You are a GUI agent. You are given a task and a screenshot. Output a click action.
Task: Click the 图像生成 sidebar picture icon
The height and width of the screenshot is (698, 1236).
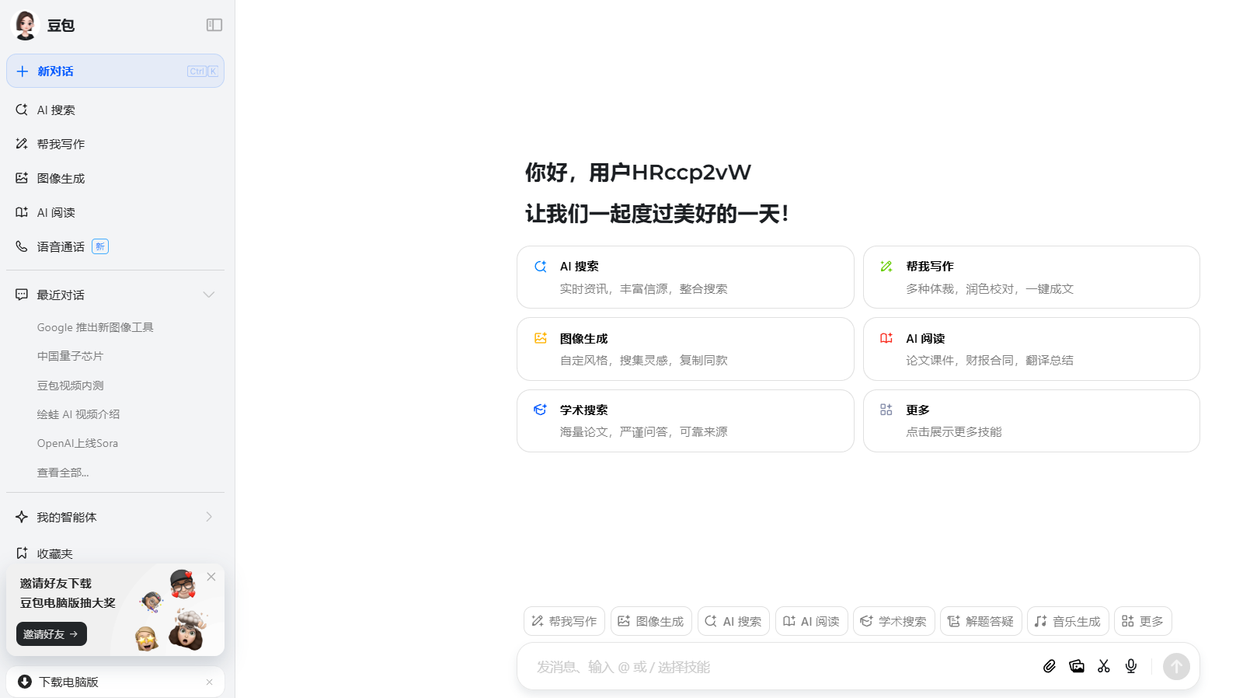[x=22, y=178]
